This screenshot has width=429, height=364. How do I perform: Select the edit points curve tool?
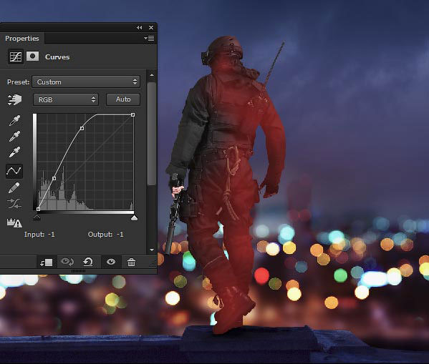tap(14, 171)
